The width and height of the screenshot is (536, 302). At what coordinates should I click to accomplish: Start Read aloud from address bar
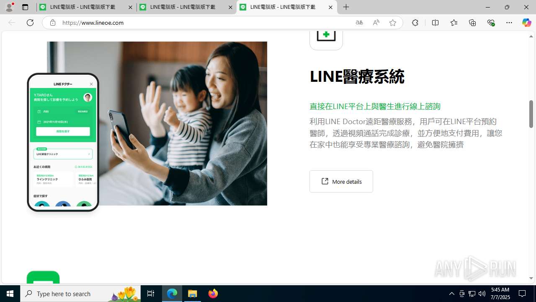tap(376, 23)
